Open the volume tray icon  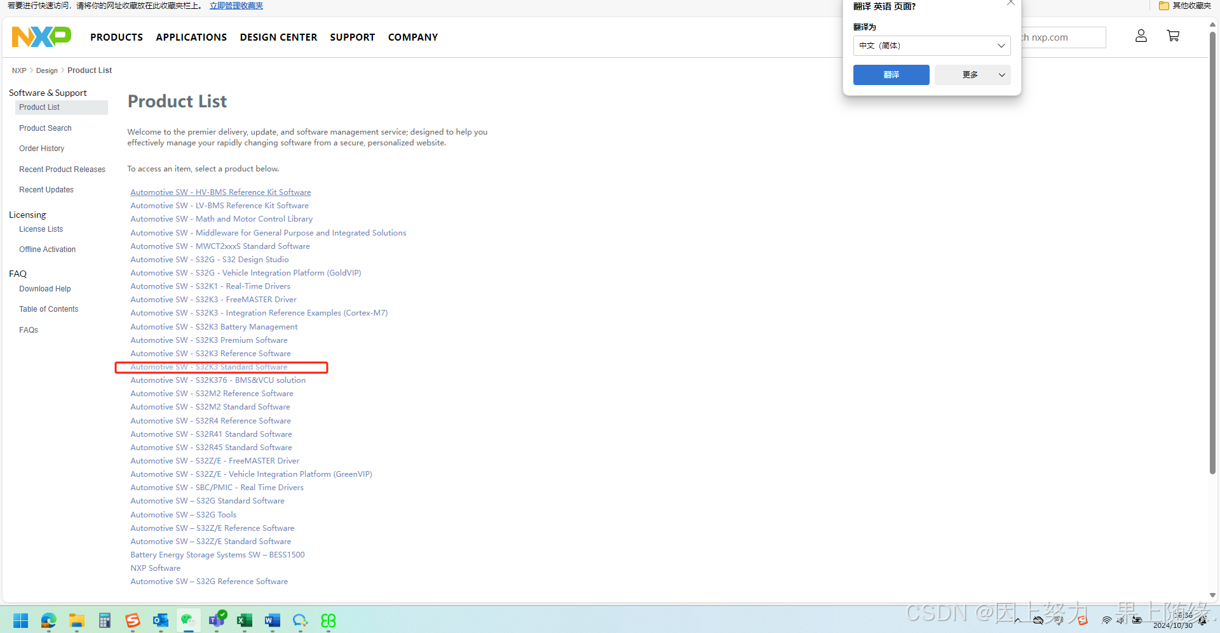tap(1121, 620)
